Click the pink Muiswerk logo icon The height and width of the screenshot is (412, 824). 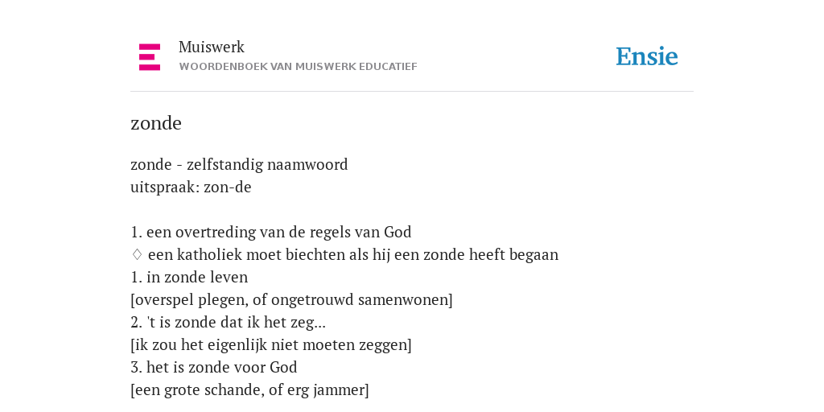pyautogui.click(x=149, y=57)
